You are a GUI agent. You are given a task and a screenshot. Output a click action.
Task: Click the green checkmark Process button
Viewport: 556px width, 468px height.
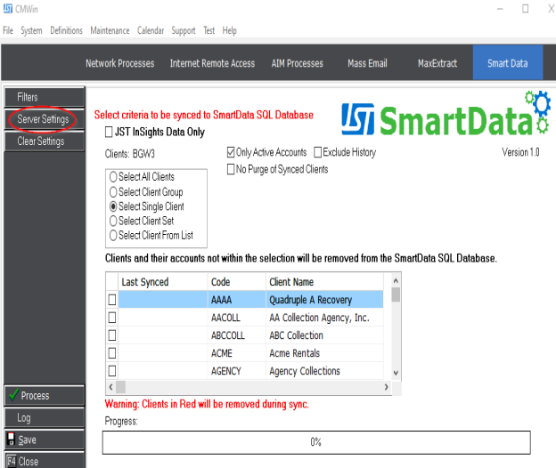(x=44, y=396)
